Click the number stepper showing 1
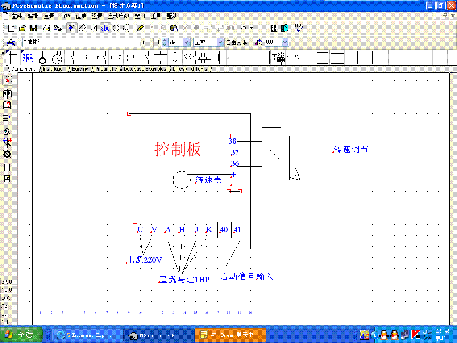This screenshot has width=457, height=343. point(160,42)
